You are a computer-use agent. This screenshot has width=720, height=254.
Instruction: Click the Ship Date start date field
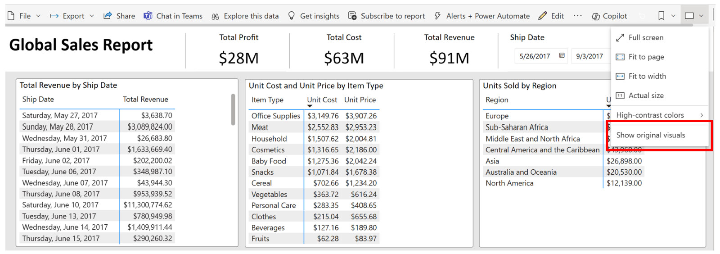click(x=541, y=56)
